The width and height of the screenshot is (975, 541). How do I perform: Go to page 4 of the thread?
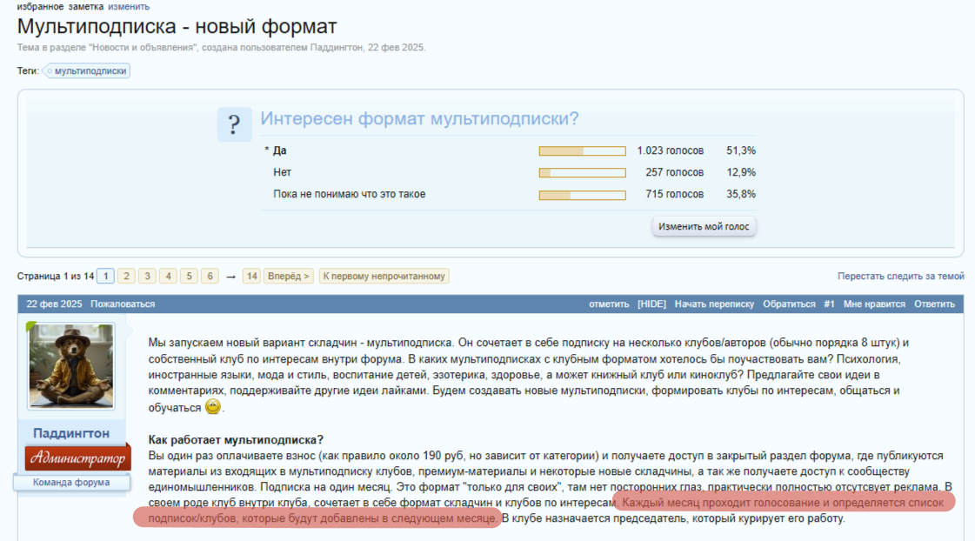(x=168, y=276)
